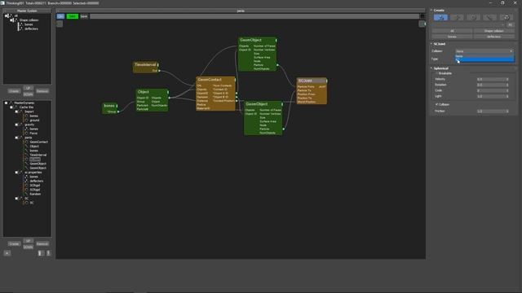The height and width of the screenshot is (293, 522).
Task: Select the TimeInterval node header
Action: click(x=145, y=65)
